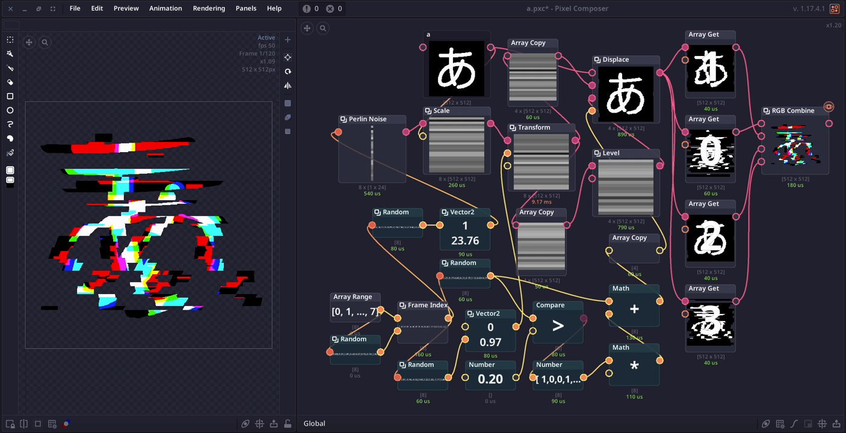Click the zoom magnifier in the graph panel
The width and height of the screenshot is (846, 433).
(323, 28)
